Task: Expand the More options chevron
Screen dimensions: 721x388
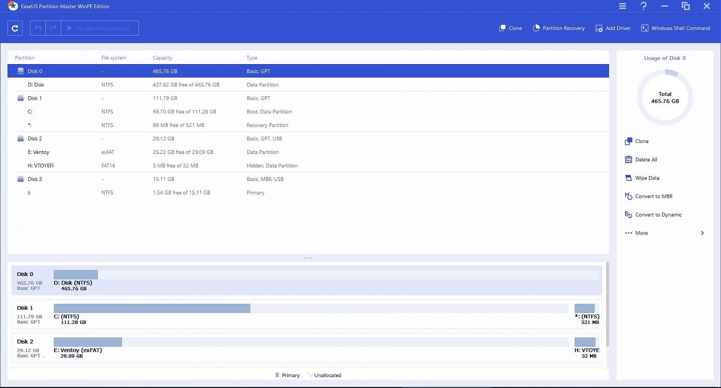Action: click(x=702, y=233)
